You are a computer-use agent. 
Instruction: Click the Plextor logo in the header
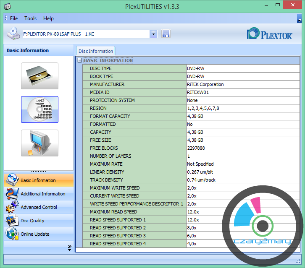point(270,34)
